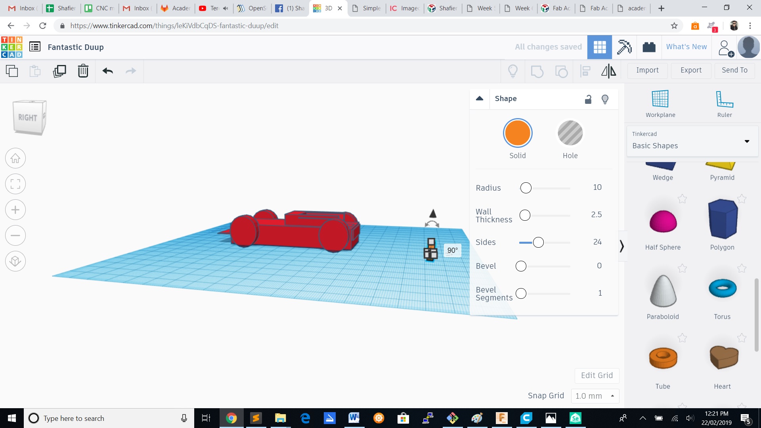
Task: Toggle the shape lock icon
Action: point(588,99)
